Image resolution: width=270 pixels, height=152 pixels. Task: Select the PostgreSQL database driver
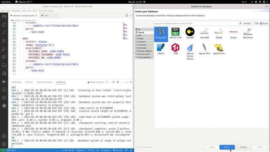(x=161, y=34)
